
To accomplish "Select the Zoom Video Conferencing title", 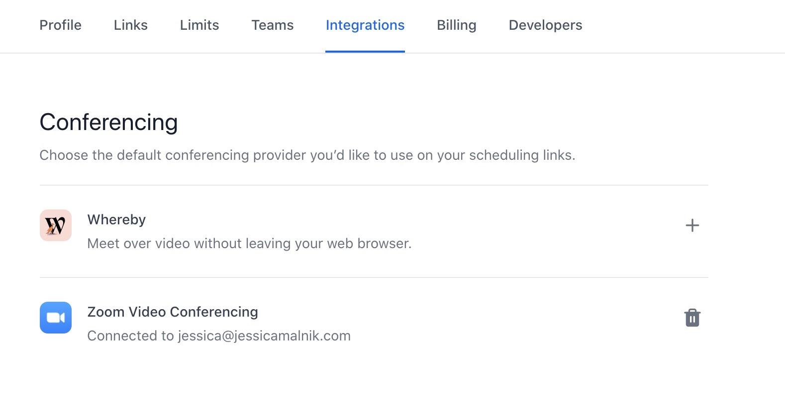I will [x=173, y=312].
